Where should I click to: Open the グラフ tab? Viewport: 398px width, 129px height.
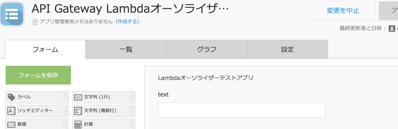pos(207,50)
